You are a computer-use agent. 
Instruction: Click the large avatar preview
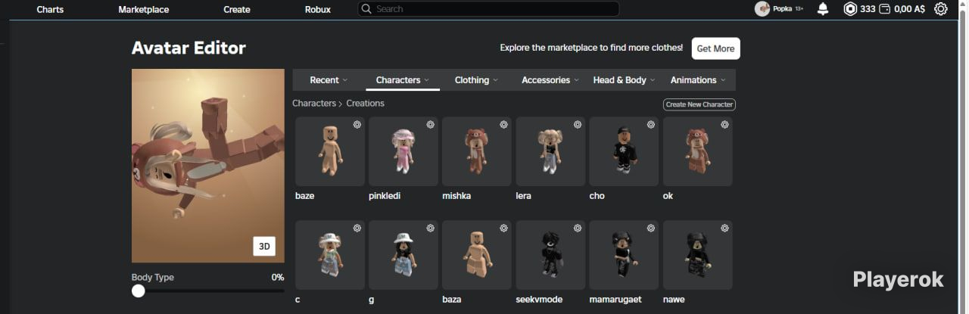(x=208, y=166)
